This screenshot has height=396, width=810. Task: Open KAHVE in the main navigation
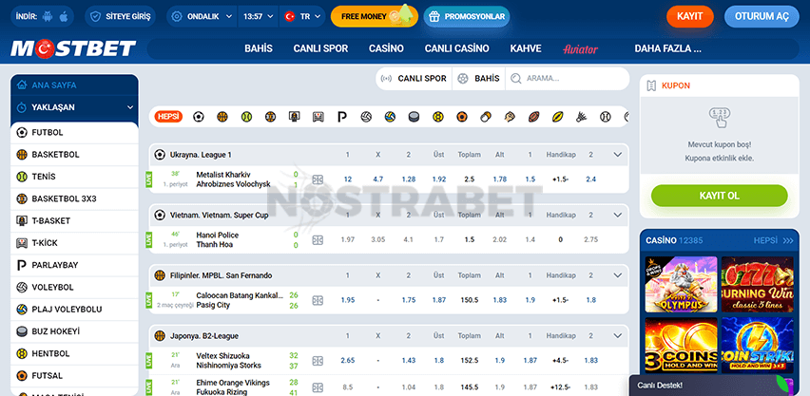[x=526, y=48]
